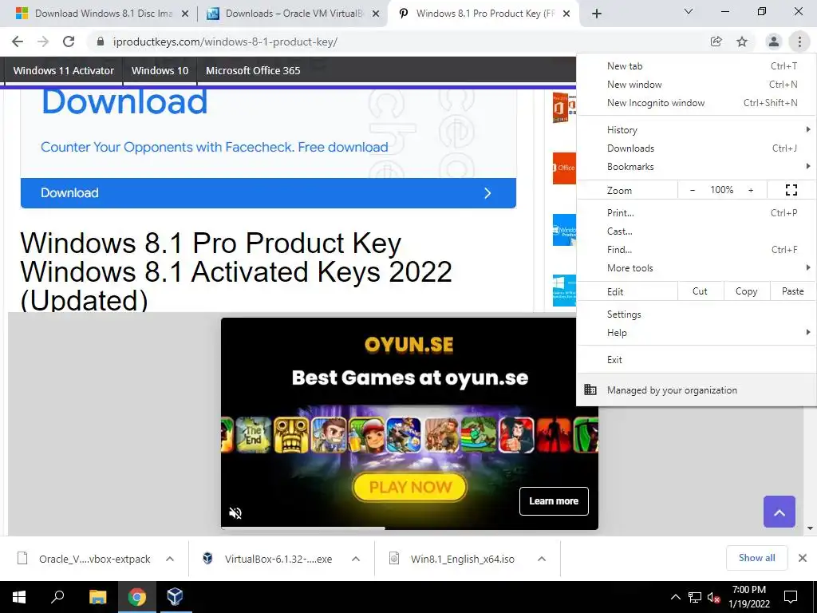Click Cut in the Edit row
This screenshot has width=817, height=613.
coord(700,291)
